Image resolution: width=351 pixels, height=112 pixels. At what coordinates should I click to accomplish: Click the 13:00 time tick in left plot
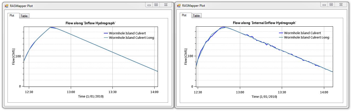pyautogui.click(x=71, y=92)
